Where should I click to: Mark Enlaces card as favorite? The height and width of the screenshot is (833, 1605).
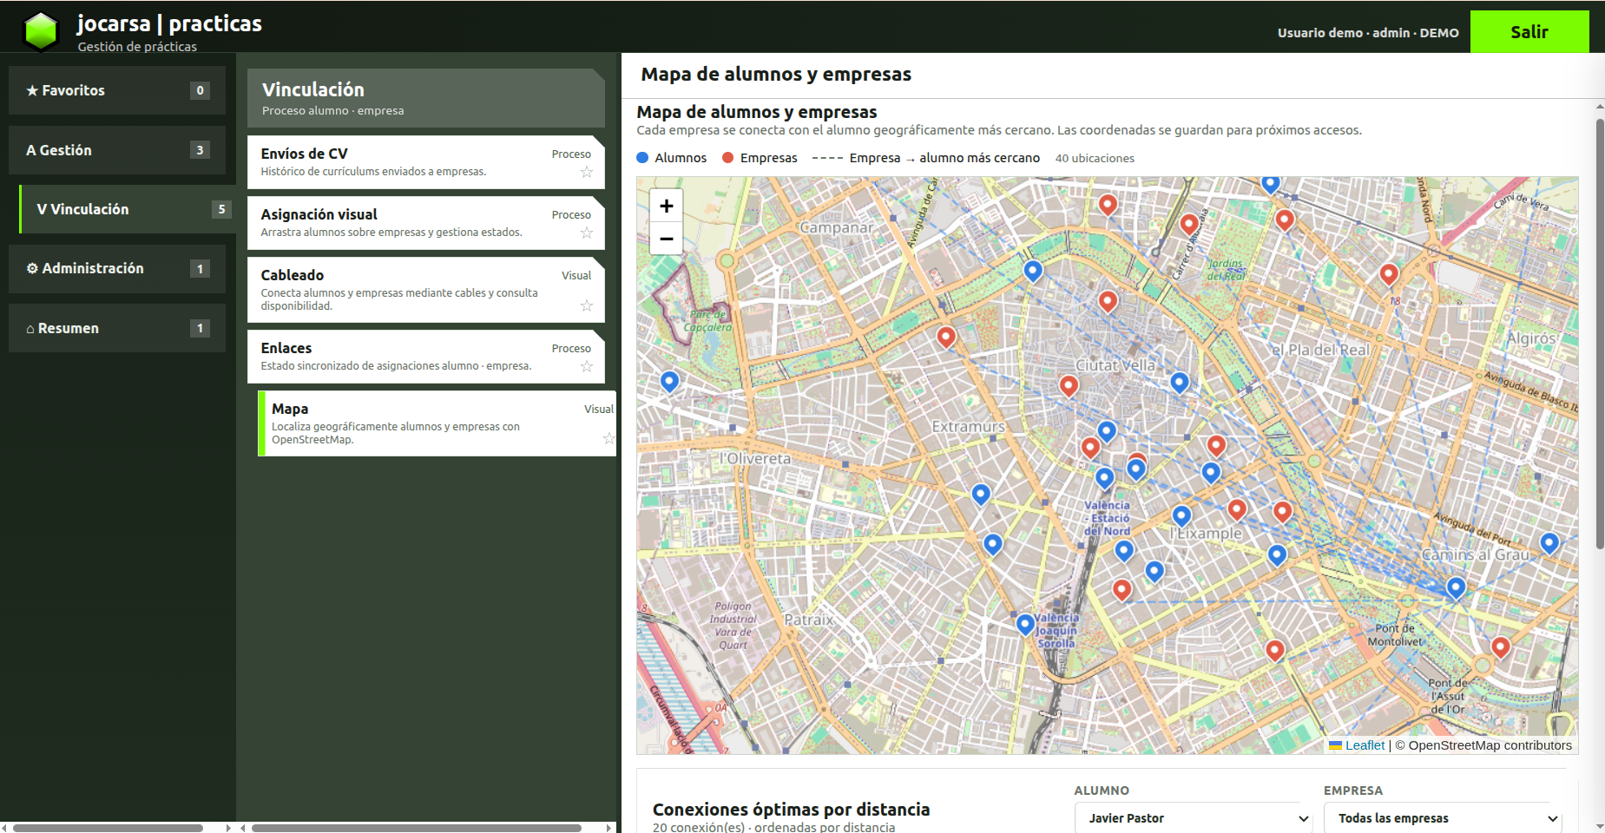click(587, 366)
